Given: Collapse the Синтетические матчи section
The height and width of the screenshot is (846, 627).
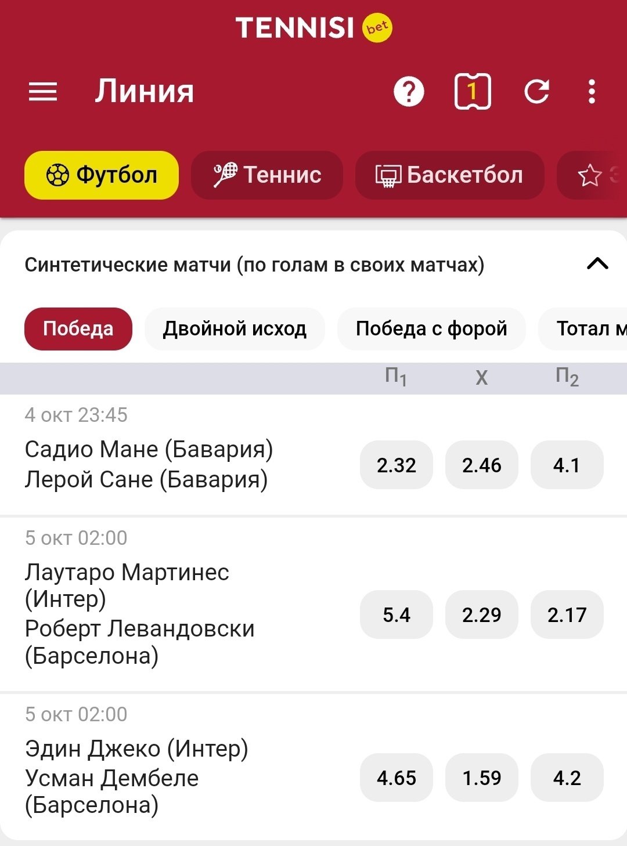Looking at the screenshot, I should tap(597, 264).
